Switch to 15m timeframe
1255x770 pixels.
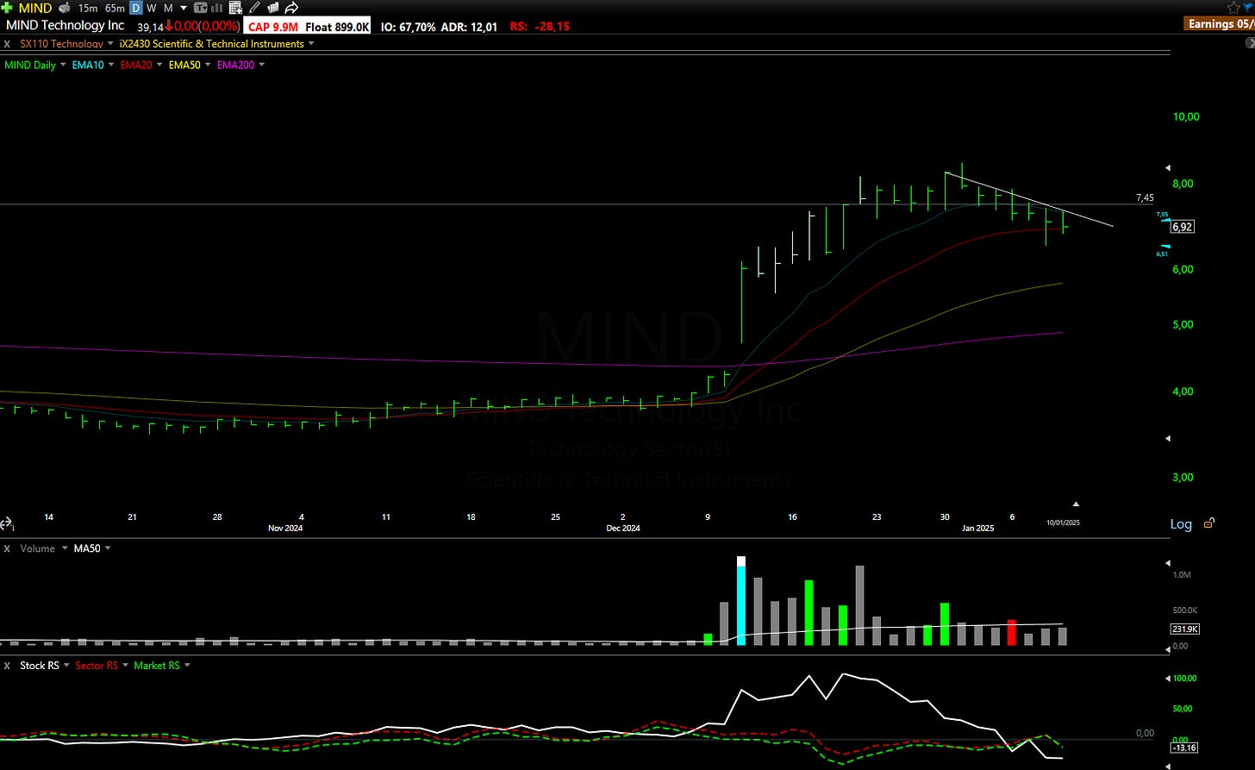point(87,8)
